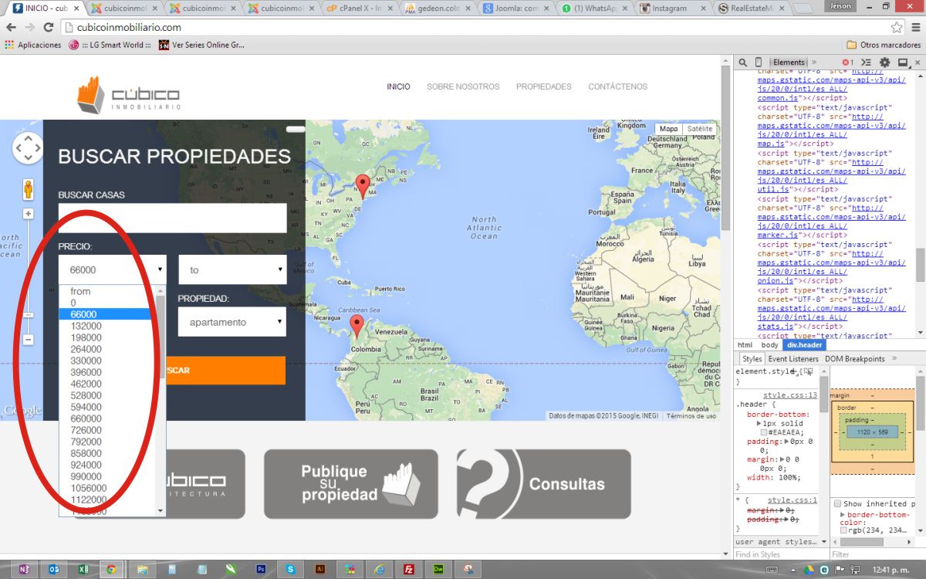Click the BUSCAR CASAS text field
The height and width of the screenshot is (579, 926).
[x=172, y=218]
